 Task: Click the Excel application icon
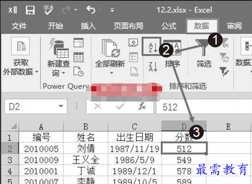click(x=13, y=10)
